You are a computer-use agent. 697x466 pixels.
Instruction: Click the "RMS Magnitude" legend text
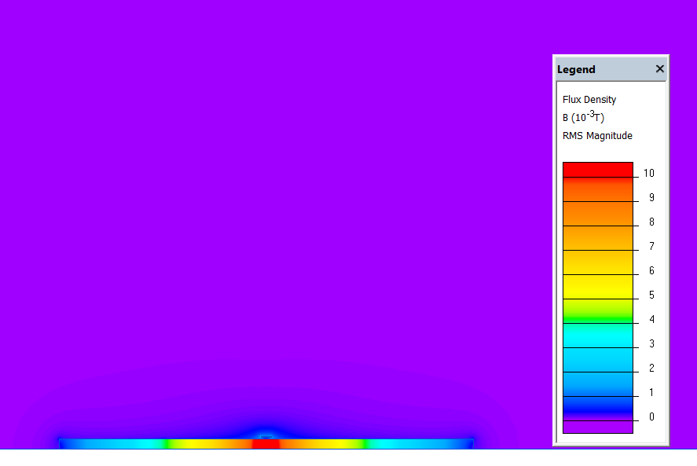pyautogui.click(x=597, y=136)
